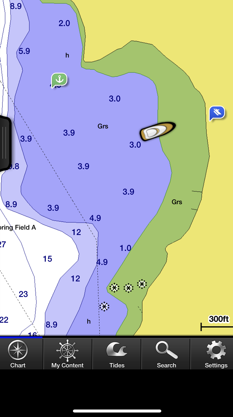The width and height of the screenshot is (233, 417).
Task: Tap the rock symbol in the water
Action: [x=104, y=307]
